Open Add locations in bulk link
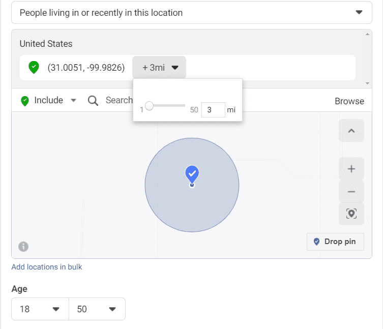This screenshot has height=329, width=383. 47,267
